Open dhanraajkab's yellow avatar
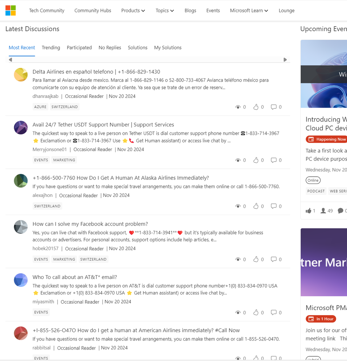Image resolution: width=347 pixels, height=361 pixels. [21, 74]
